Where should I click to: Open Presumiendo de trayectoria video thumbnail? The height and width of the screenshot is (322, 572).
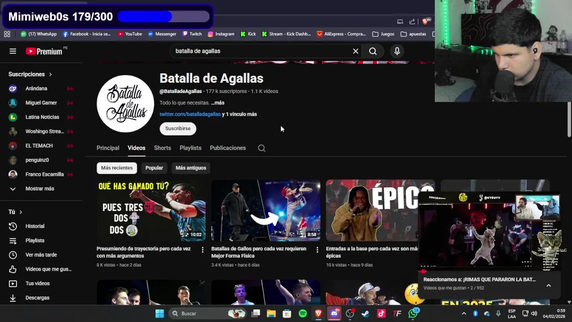pos(151,210)
